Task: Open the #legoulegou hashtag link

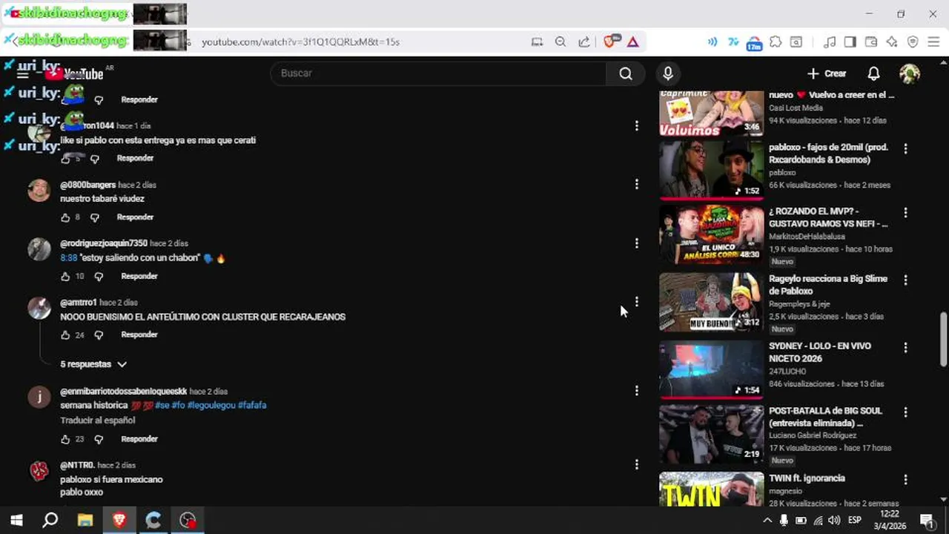Action: (x=211, y=405)
